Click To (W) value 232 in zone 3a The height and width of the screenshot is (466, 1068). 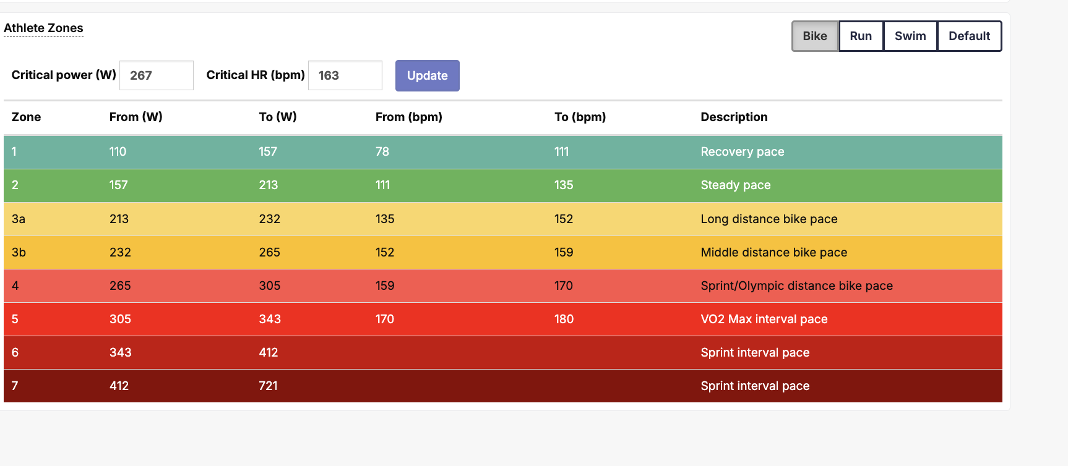coord(270,219)
